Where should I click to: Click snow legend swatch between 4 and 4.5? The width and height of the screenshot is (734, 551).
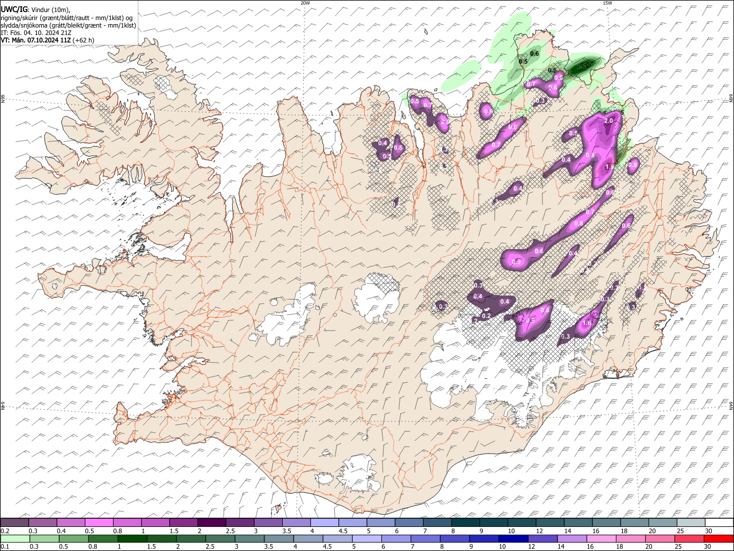pyautogui.click(x=325, y=523)
